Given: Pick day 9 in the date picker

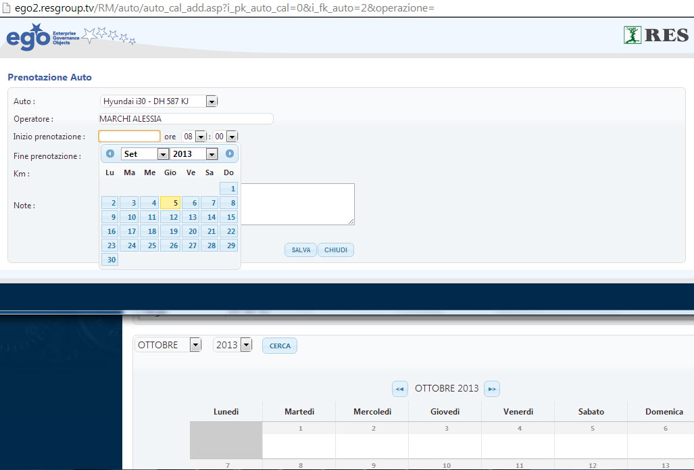Looking at the screenshot, I should point(109,216).
